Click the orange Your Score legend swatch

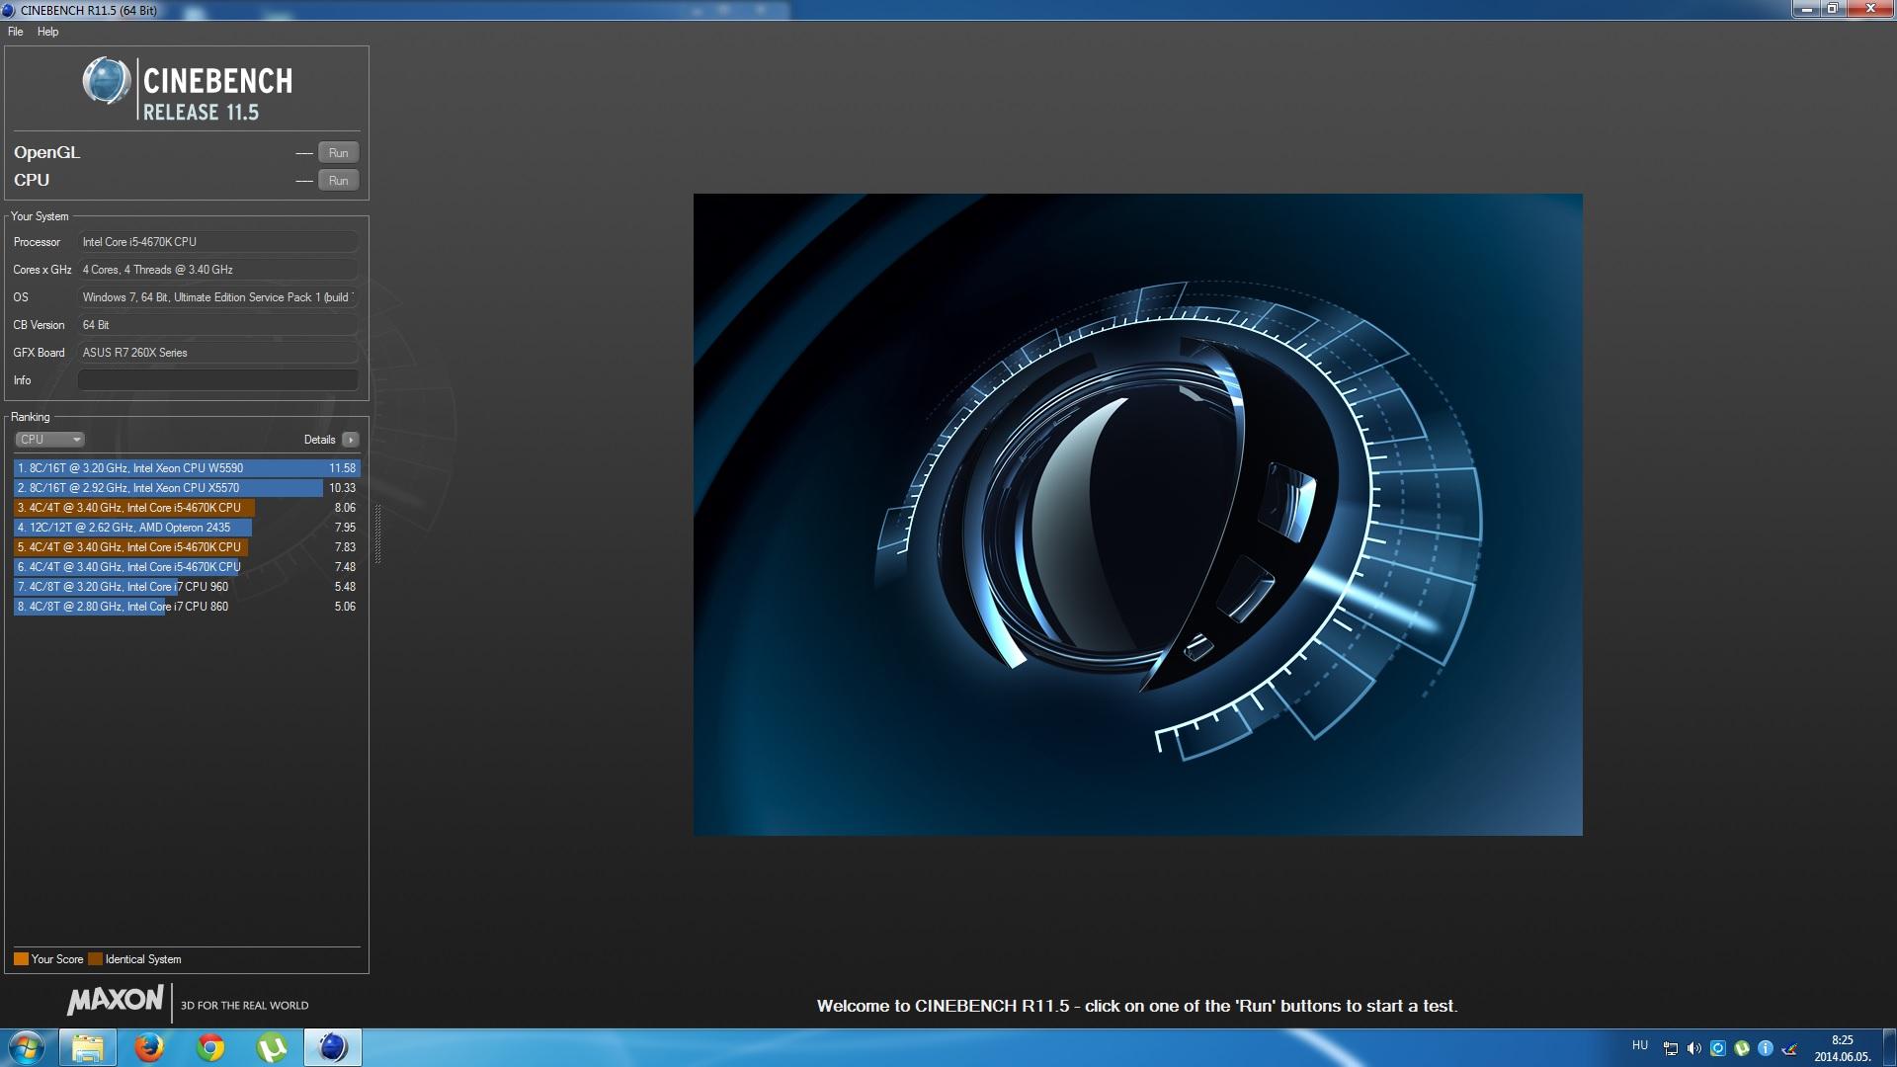click(21, 959)
